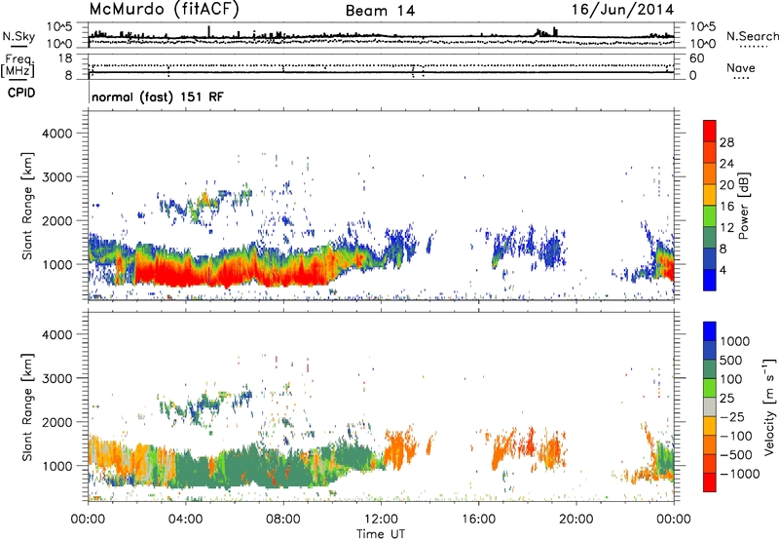
Task: Click the 08:00 time tick label
Action: coord(283,520)
